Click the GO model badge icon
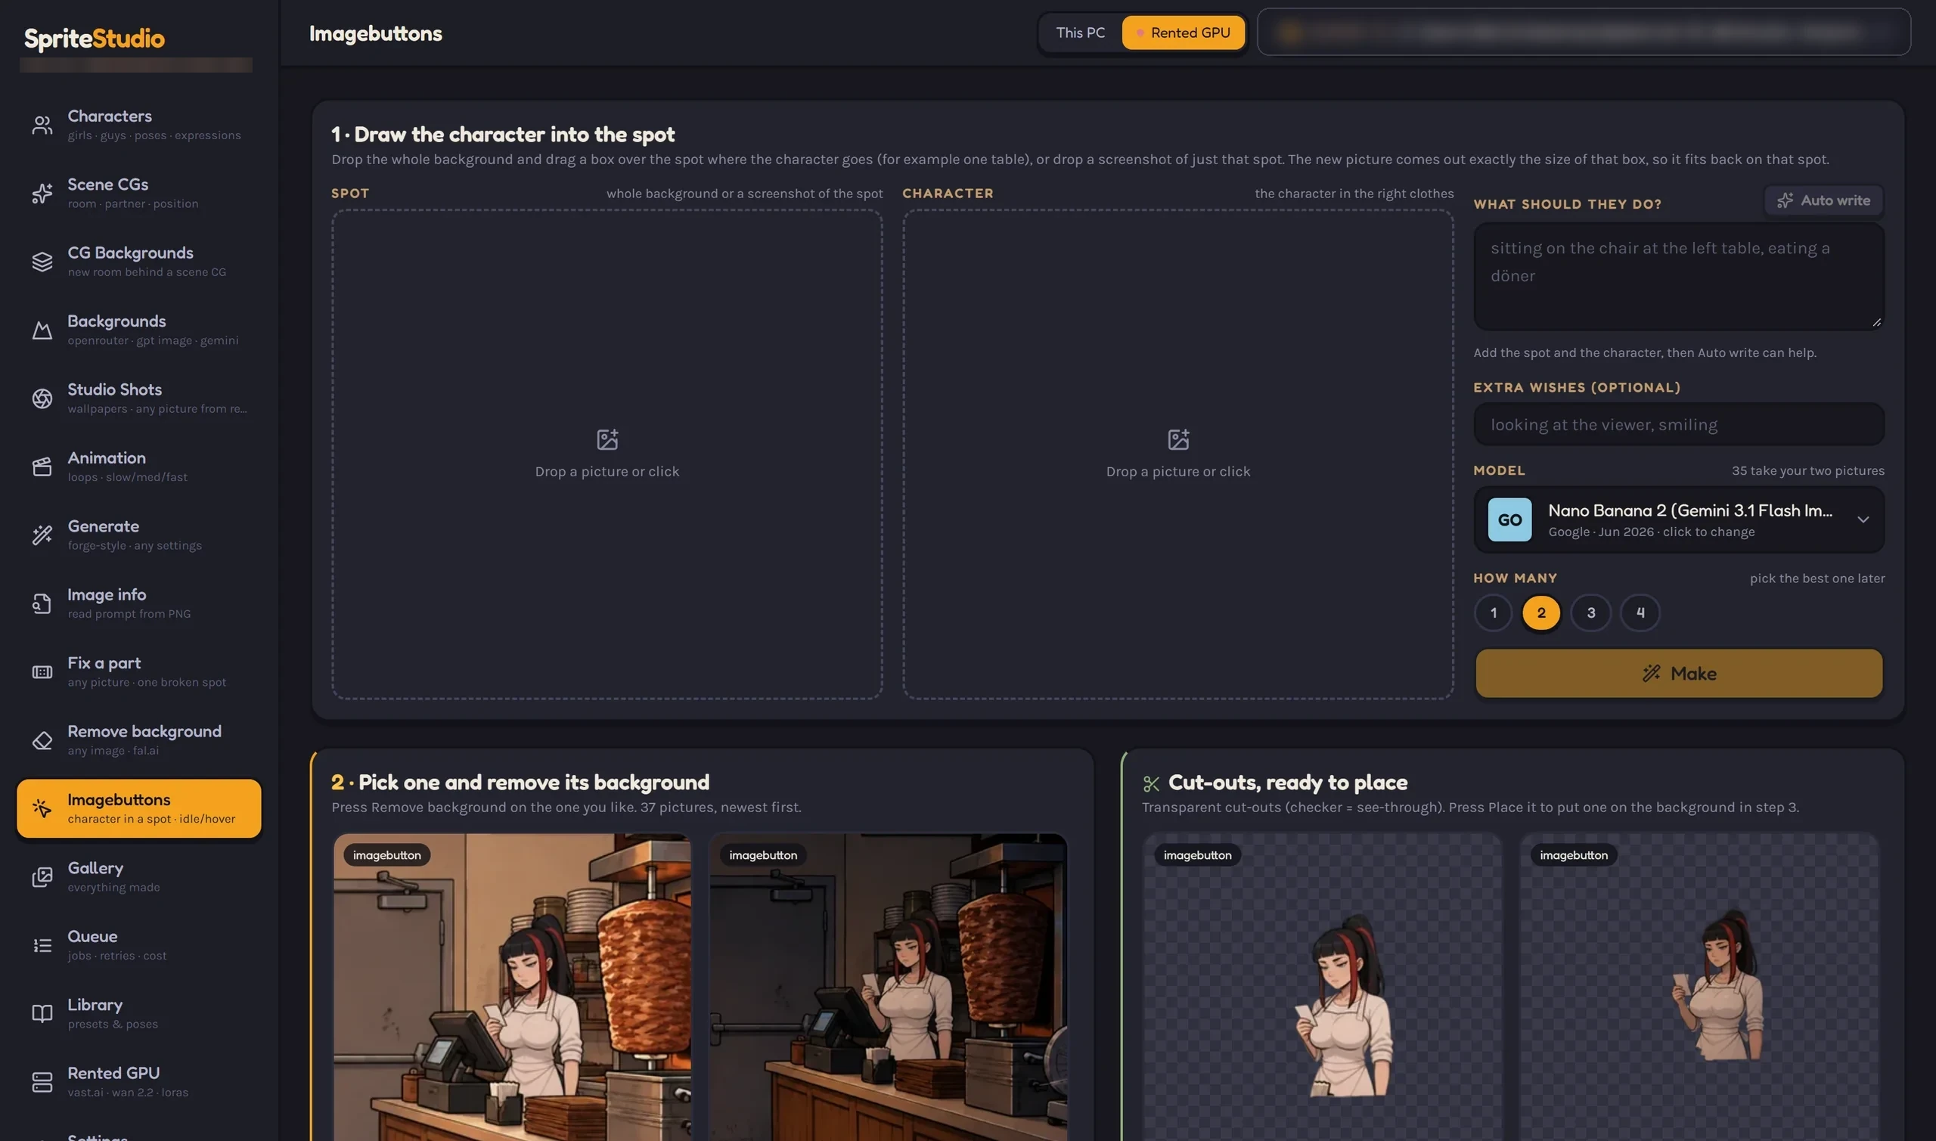Viewport: 1936px width, 1141px height. 1509,519
